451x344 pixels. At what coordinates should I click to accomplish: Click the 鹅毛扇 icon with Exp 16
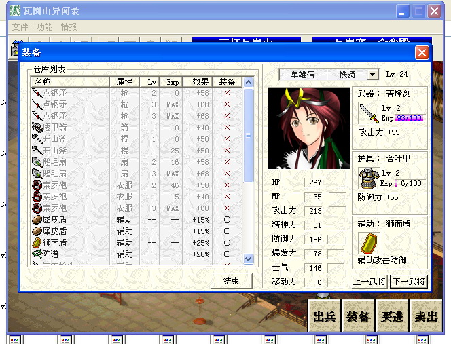(x=37, y=162)
